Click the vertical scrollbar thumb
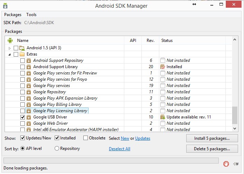The image size is (244, 174). pos(235,115)
